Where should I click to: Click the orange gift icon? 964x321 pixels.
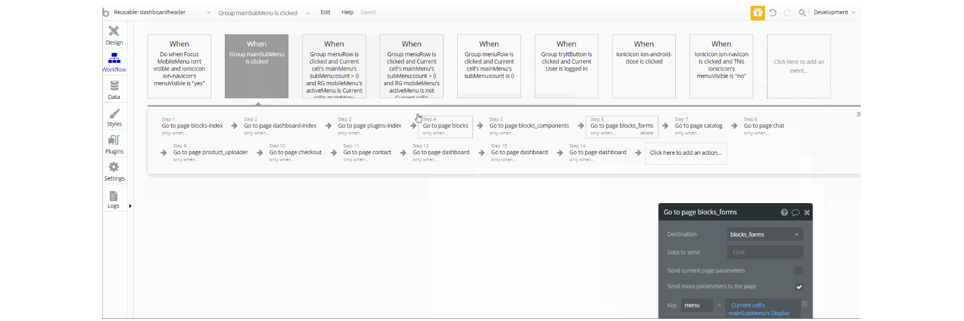[x=758, y=13]
